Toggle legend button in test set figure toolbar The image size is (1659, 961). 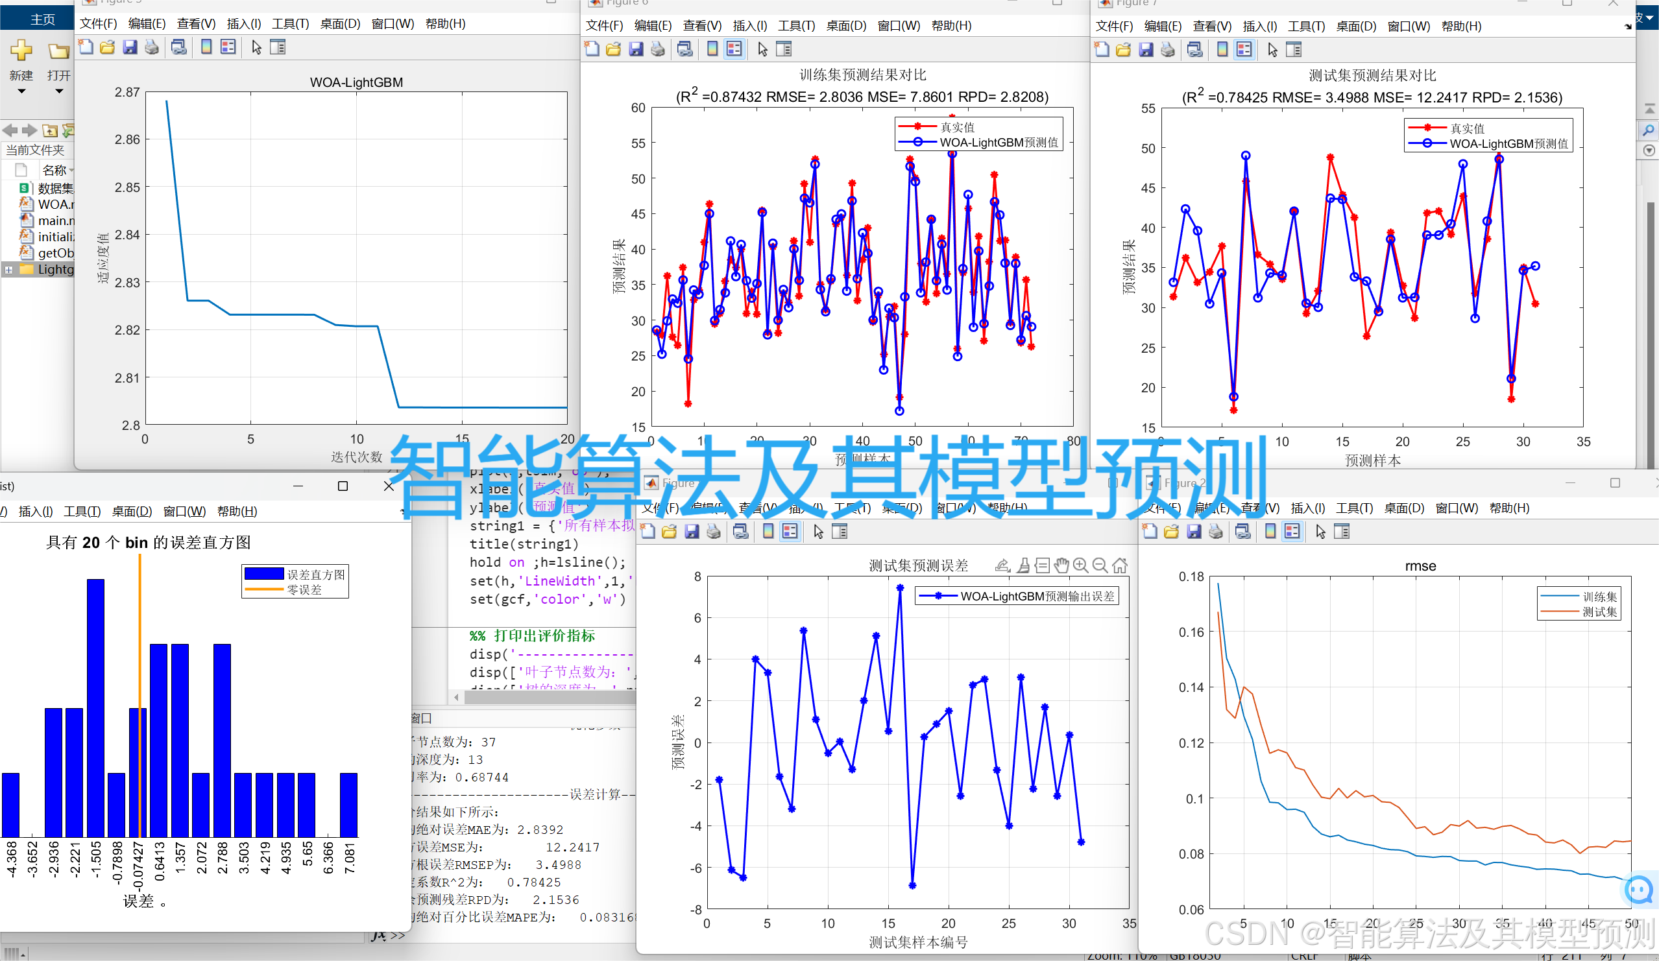tap(1244, 50)
